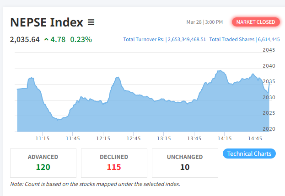Click the 2040 price axis label
Image resolution: width=285 pixels, height=196 pixels.
pyautogui.click(x=269, y=66)
